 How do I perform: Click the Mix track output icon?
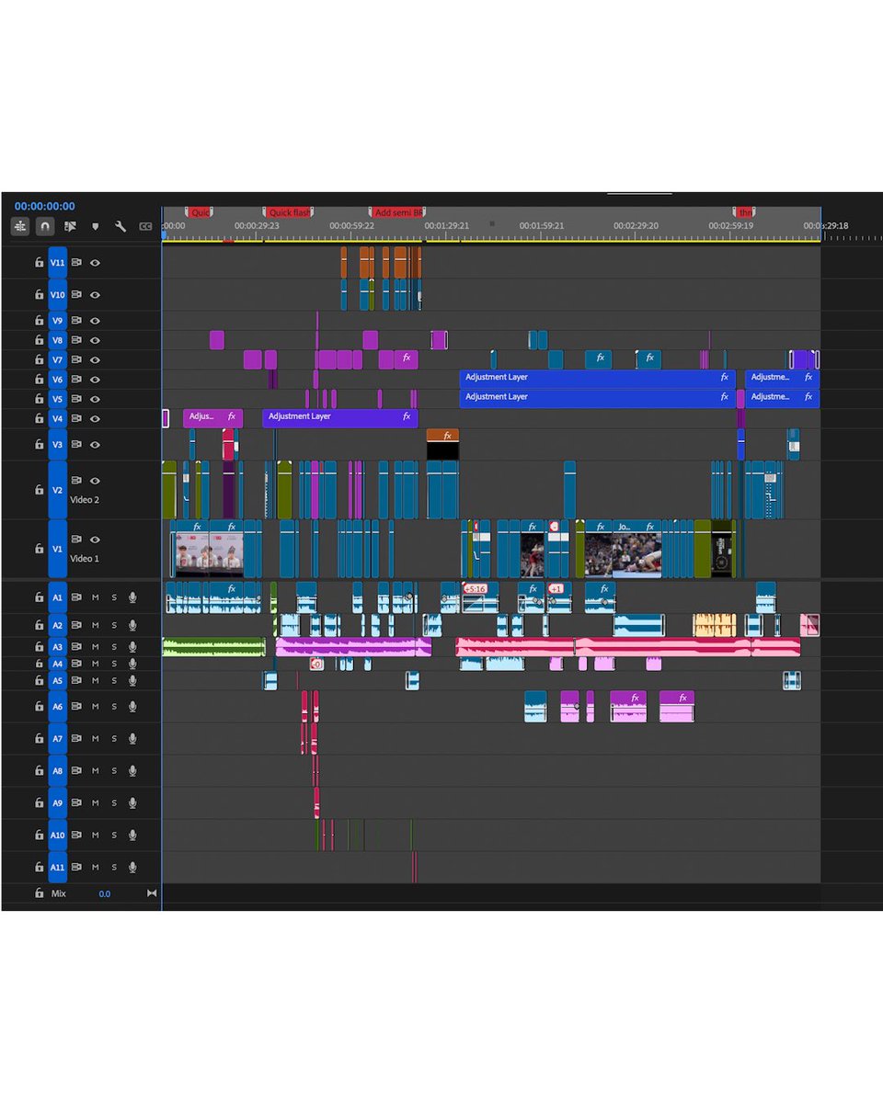pyautogui.click(x=152, y=893)
